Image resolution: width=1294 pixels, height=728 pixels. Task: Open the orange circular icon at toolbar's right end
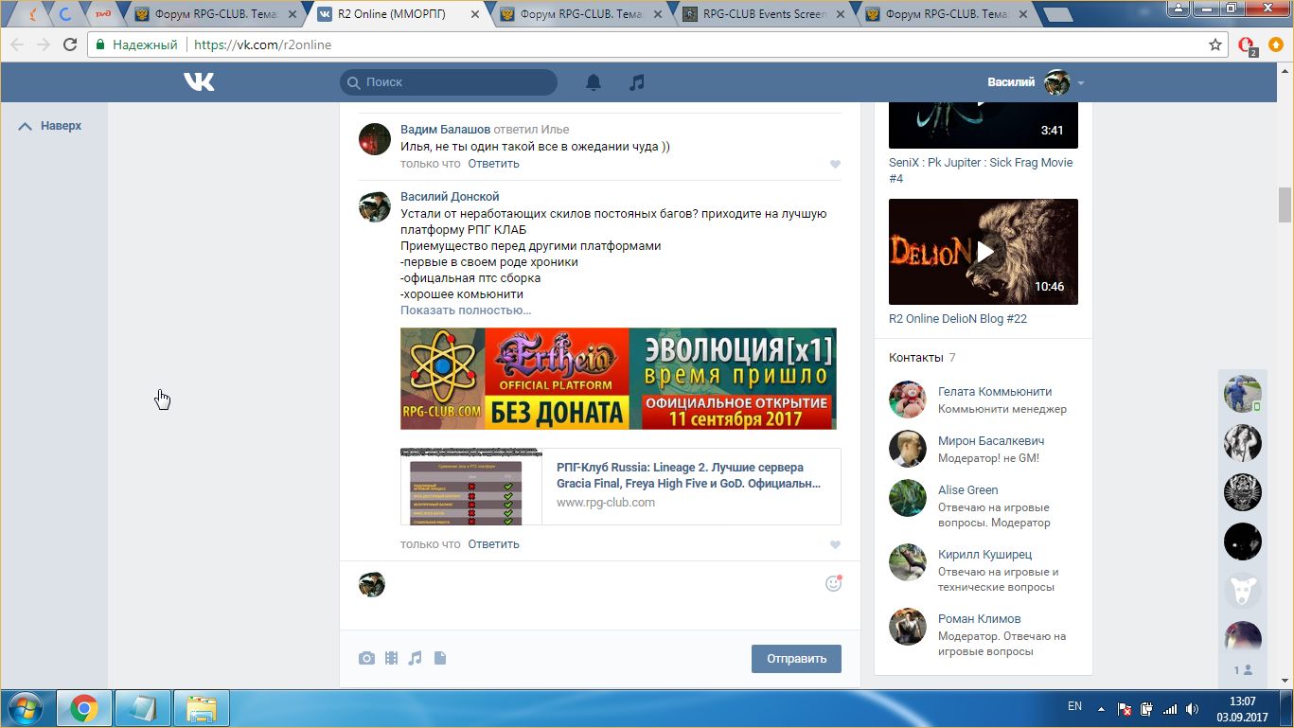1275,44
